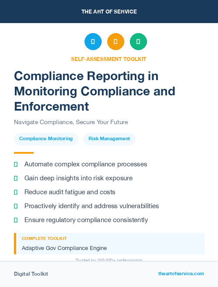Click Reduce audit fatigue and costs text
This screenshot has width=218, height=287.
pyautogui.click(x=70, y=192)
